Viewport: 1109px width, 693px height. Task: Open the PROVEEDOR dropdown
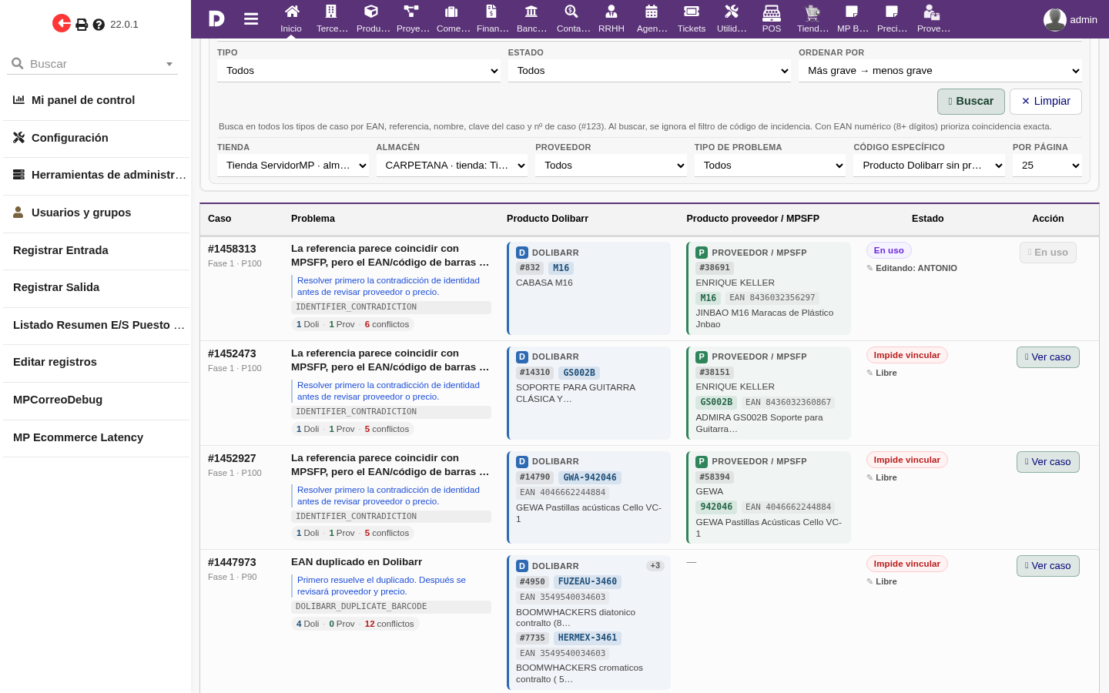point(611,166)
